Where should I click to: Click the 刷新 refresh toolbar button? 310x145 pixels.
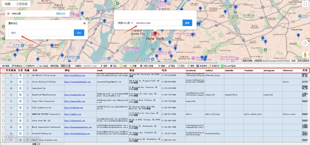point(6,66)
